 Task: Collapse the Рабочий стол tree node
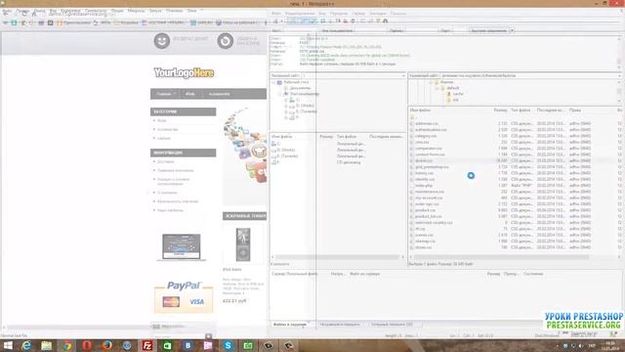(x=273, y=82)
